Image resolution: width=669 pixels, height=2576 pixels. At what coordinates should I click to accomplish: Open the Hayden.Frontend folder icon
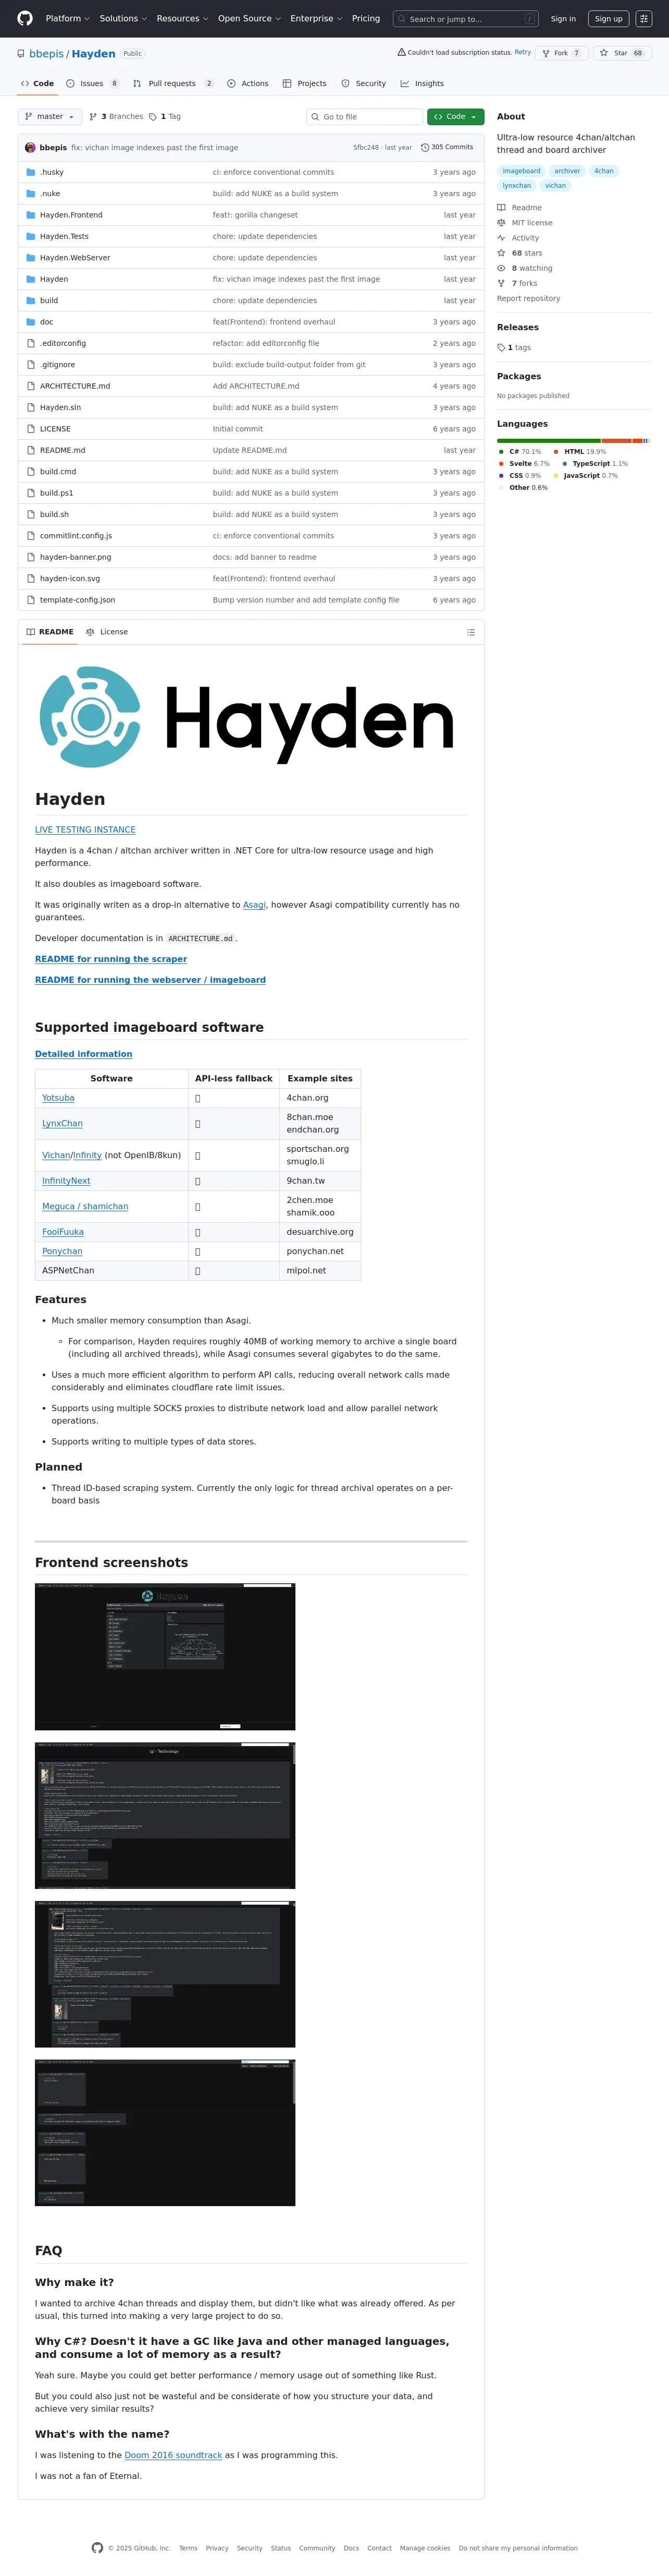click(31, 215)
